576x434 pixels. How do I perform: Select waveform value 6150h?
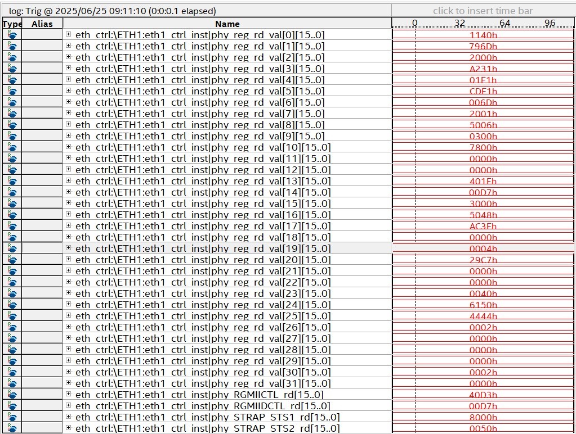(483, 305)
